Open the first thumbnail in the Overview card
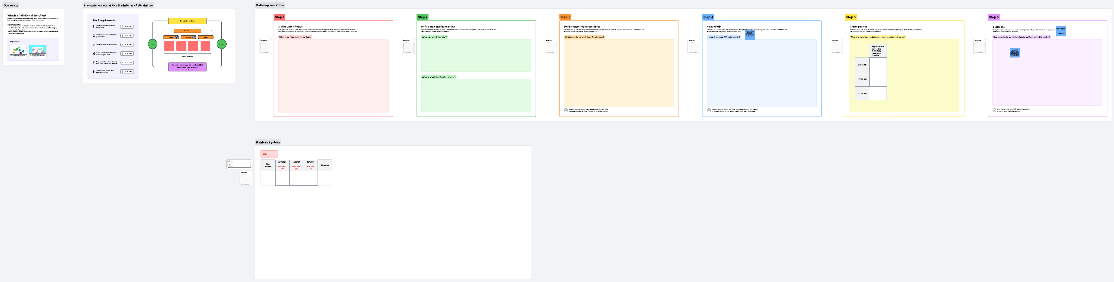 [18, 50]
